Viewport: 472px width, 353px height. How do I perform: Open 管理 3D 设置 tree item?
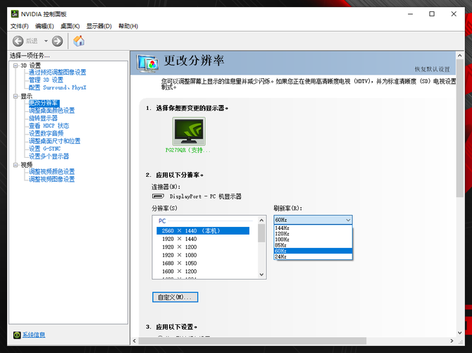pos(46,80)
